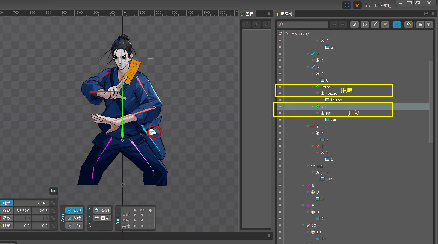Click the hierarchy search input field
438x244 pixels.
pos(303,25)
